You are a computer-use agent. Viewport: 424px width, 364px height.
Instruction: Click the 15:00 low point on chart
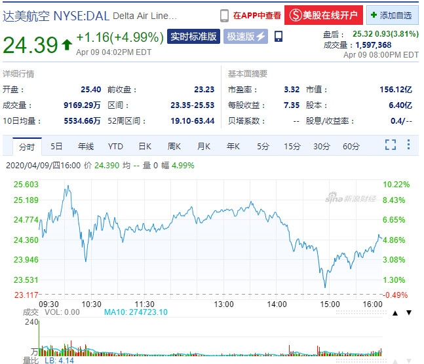(x=324, y=287)
